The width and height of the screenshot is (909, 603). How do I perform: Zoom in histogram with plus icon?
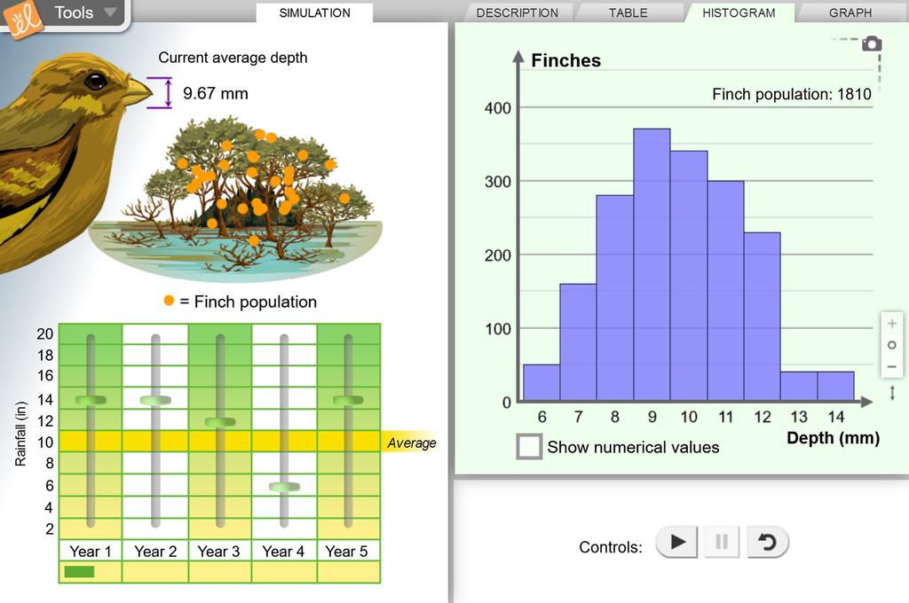(x=891, y=323)
